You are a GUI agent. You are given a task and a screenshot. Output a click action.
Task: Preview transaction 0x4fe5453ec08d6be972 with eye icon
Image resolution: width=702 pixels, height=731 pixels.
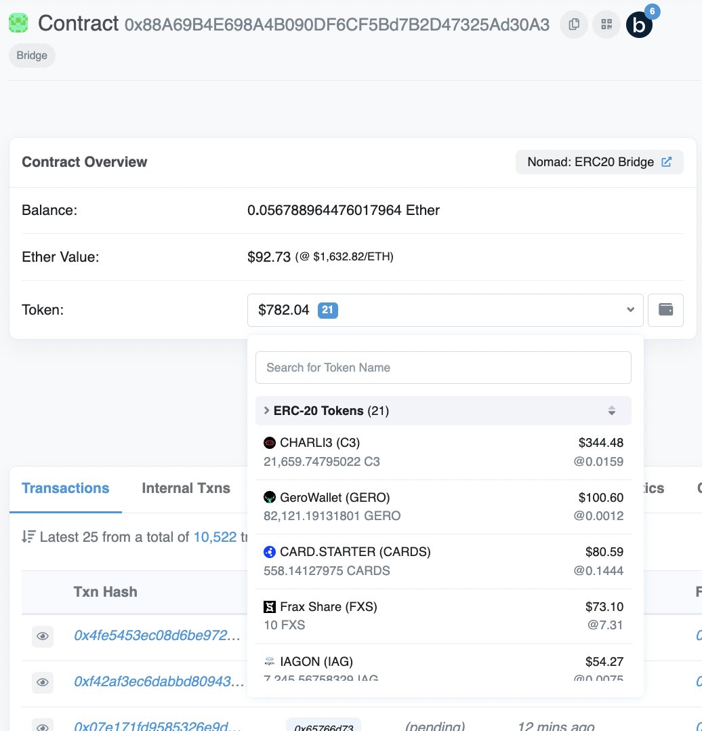click(x=43, y=636)
